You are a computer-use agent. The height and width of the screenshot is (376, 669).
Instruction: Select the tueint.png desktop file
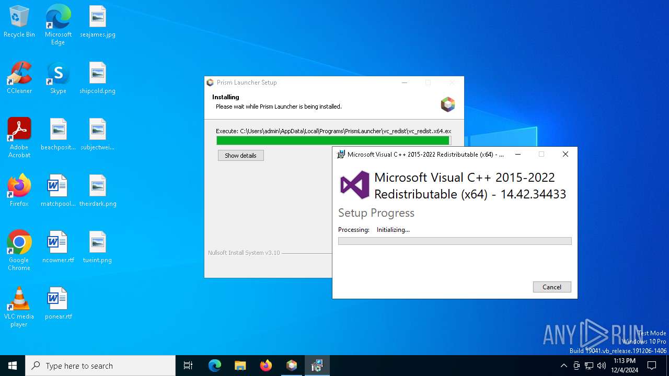pyautogui.click(x=98, y=248)
